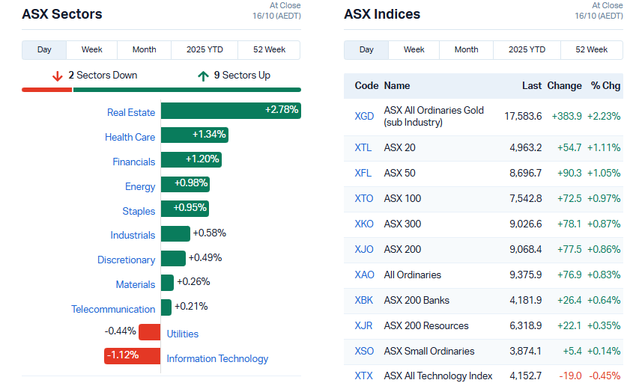Open the Utilities sector link
The height and width of the screenshot is (383, 636).
click(x=182, y=334)
